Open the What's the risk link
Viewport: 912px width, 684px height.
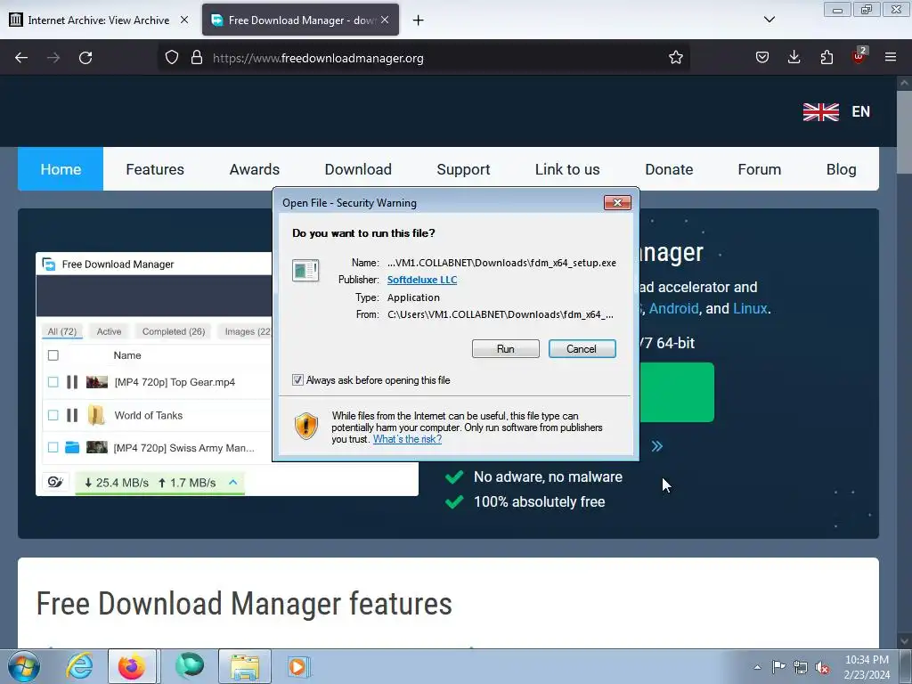pos(407,439)
